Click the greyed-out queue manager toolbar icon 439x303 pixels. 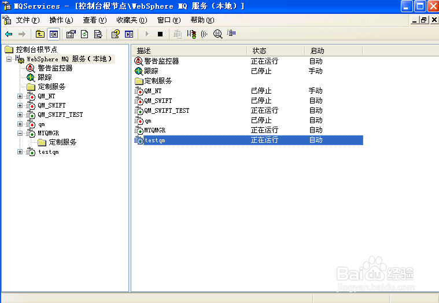click(x=178, y=34)
